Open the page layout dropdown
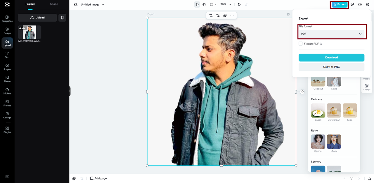 point(213,4)
